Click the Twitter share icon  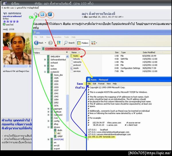coord(42,15)
